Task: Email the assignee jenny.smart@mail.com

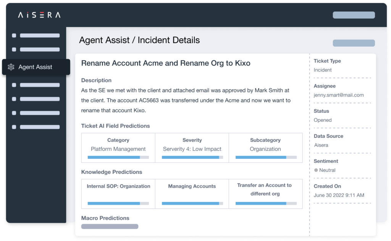Action: pyautogui.click(x=338, y=95)
